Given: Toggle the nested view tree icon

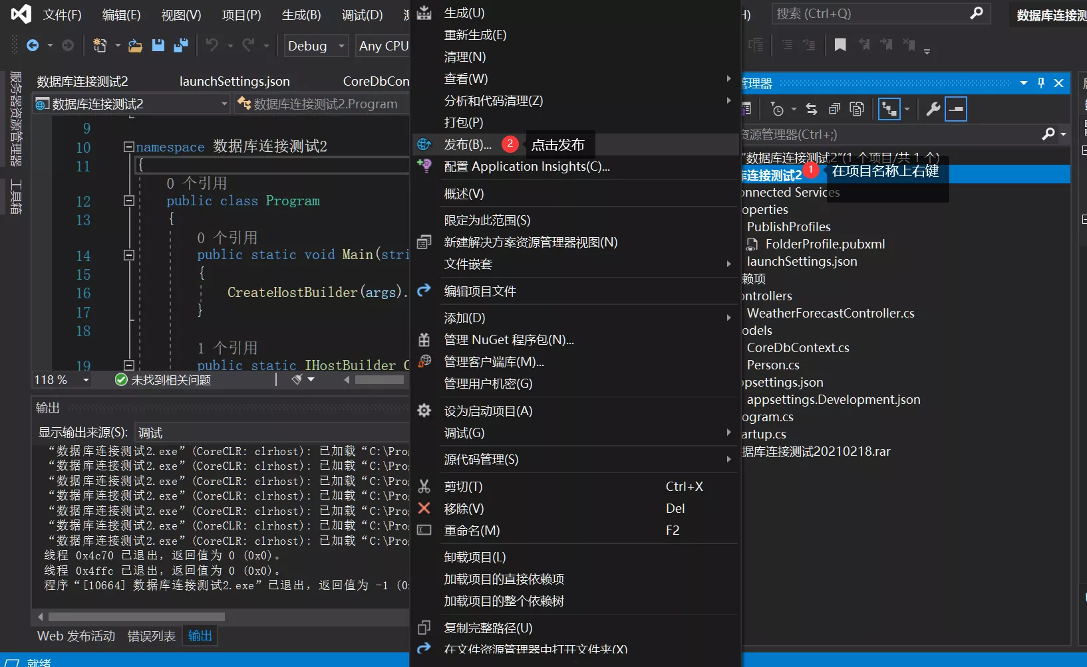Looking at the screenshot, I should (889, 109).
